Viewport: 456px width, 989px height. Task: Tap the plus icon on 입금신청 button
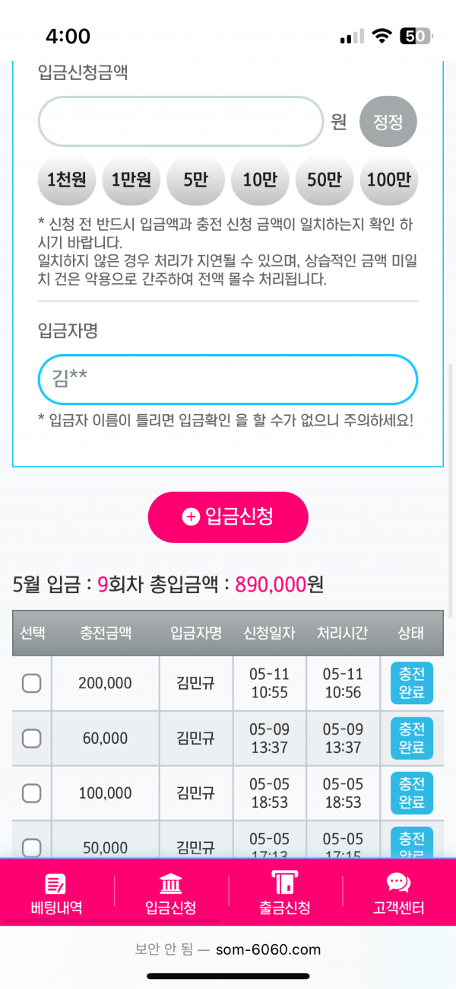click(x=191, y=517)
